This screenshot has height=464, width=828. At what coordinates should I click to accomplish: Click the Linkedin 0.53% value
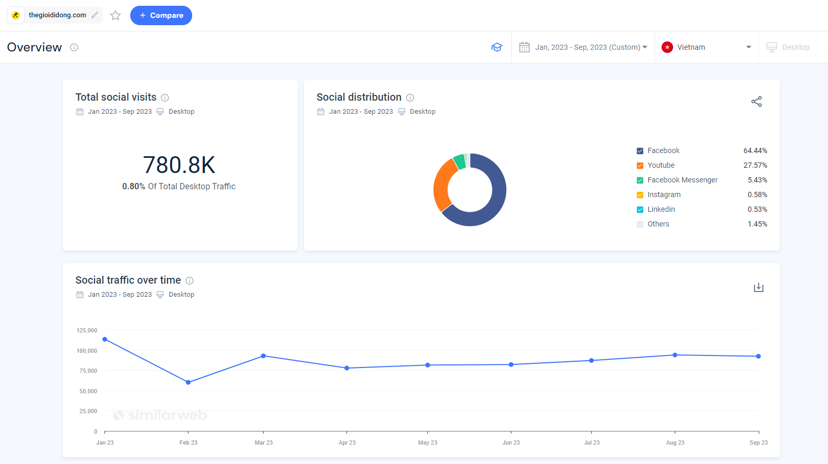[x=757, y=209]
